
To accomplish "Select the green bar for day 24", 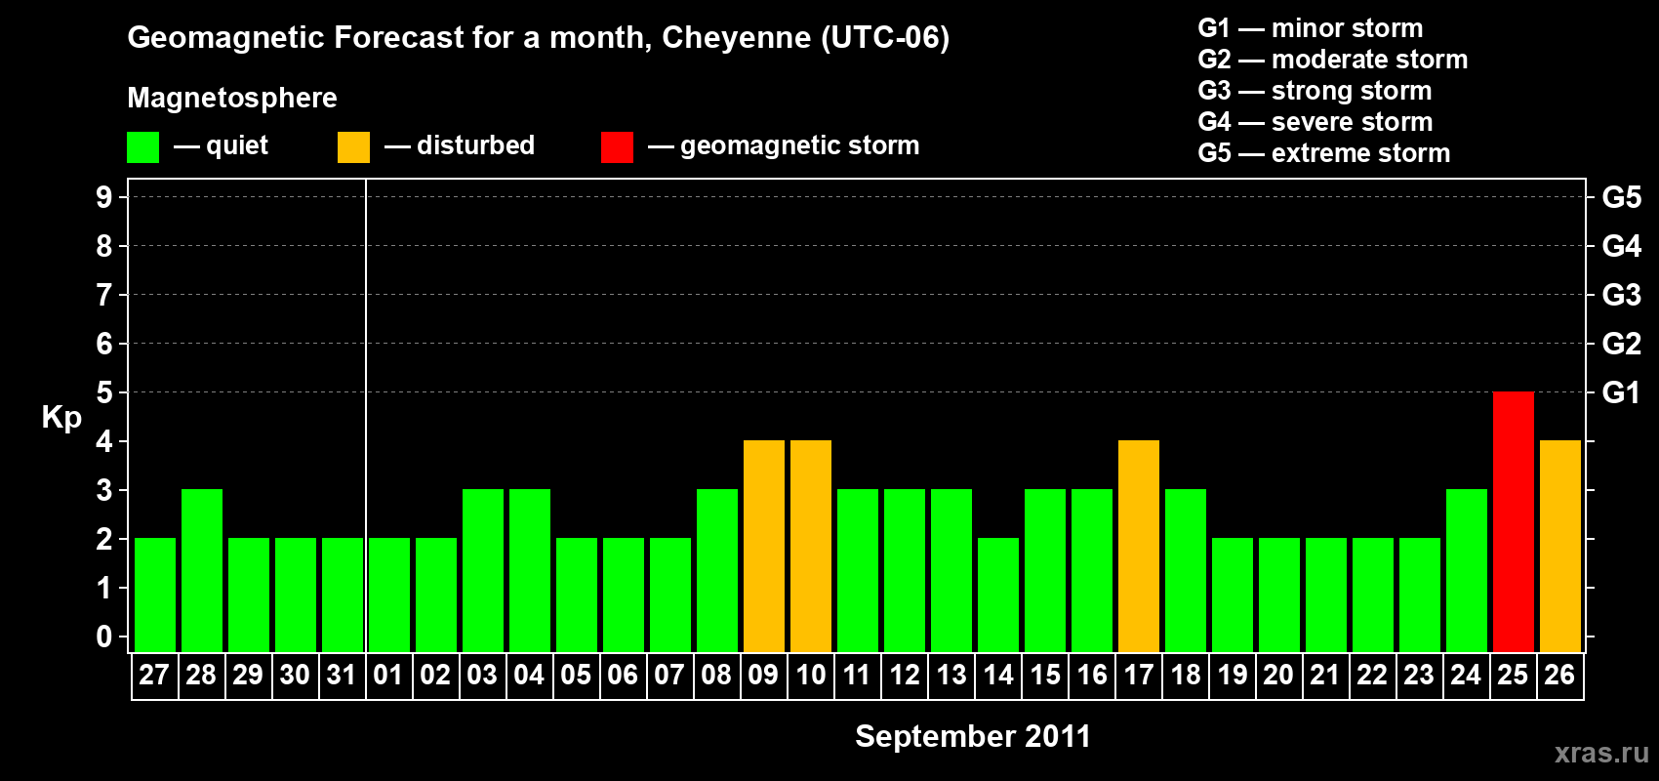I will 1467,571.
